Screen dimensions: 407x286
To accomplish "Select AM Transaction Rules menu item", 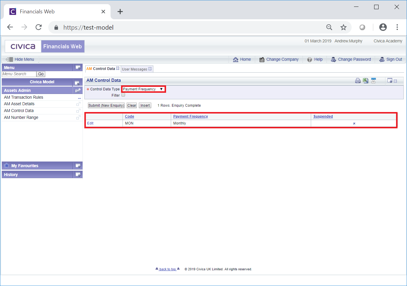I will pos(24,97).
